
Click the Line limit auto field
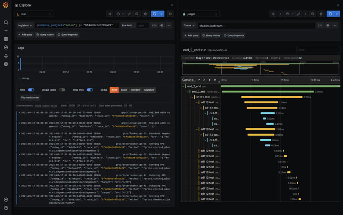point(143,25)
